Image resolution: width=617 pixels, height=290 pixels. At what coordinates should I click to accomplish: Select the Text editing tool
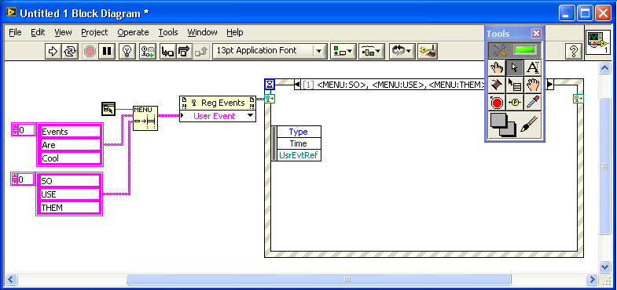(x=533, y=68)
